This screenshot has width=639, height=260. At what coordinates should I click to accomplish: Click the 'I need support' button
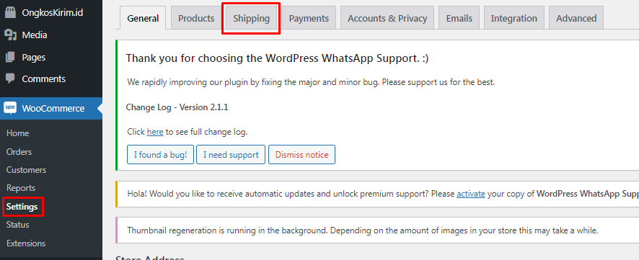coord(231,155)
